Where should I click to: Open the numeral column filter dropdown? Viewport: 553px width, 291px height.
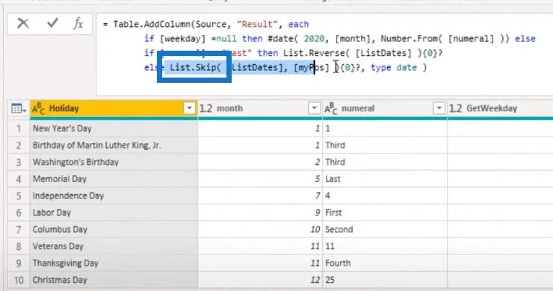coord(439,108)
